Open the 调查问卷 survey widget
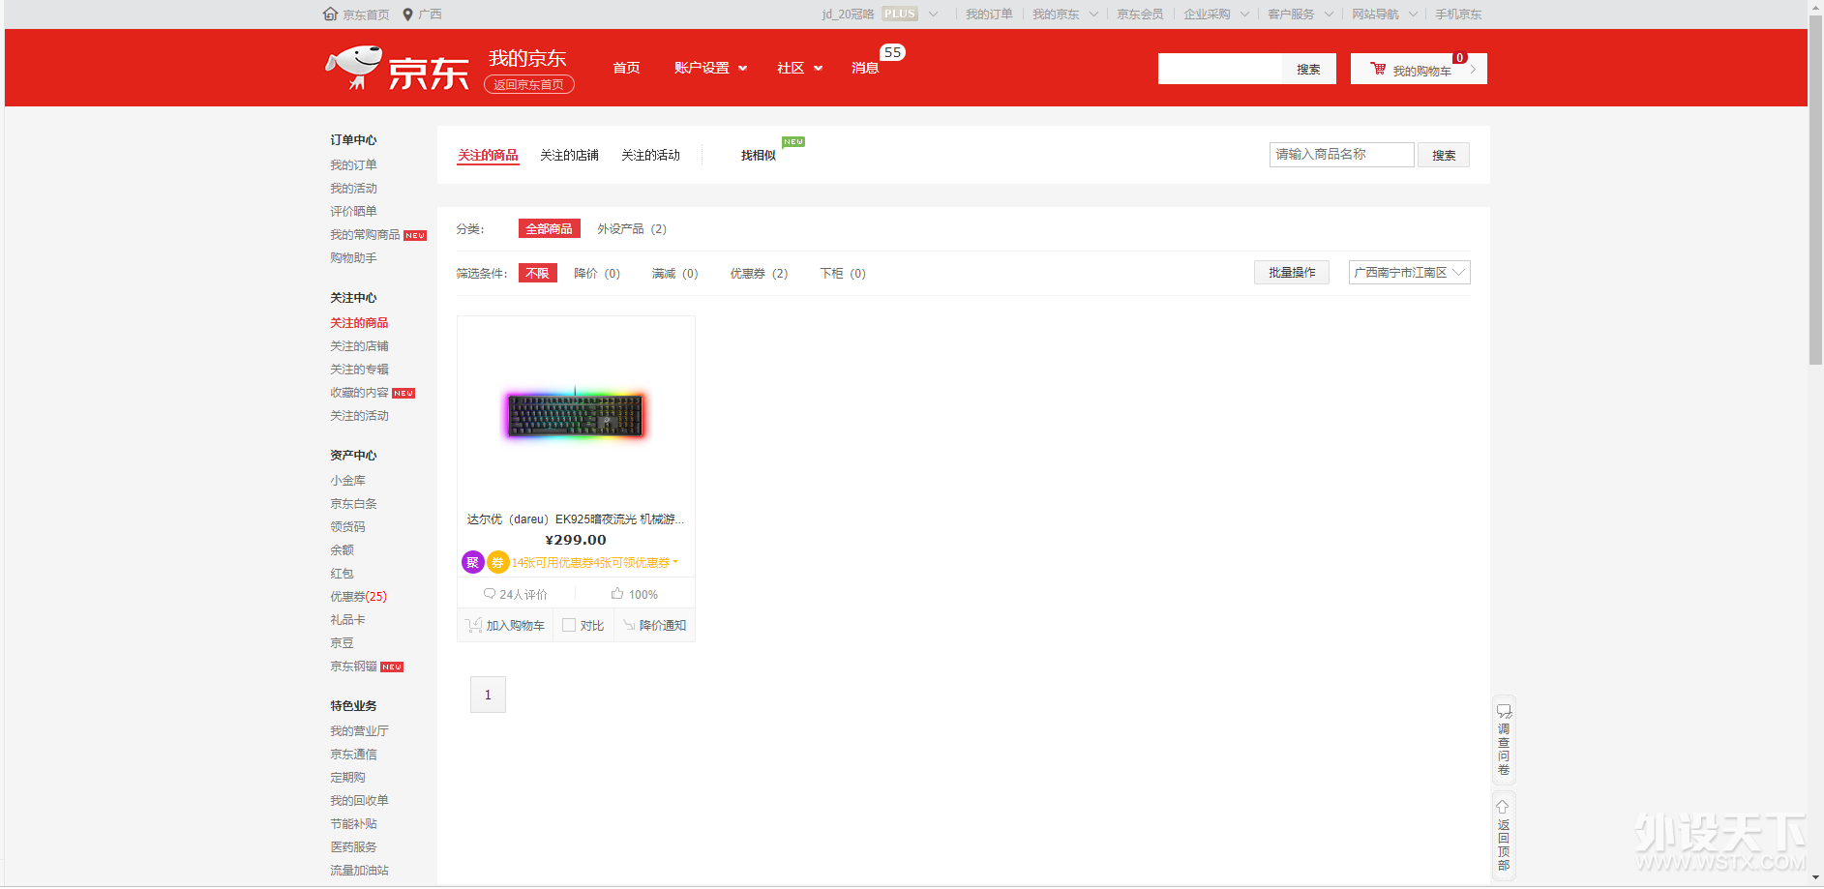Image resolution: width=1824 pixels, height=889 pixels. pyautogui.click(x=1504, y=740)
